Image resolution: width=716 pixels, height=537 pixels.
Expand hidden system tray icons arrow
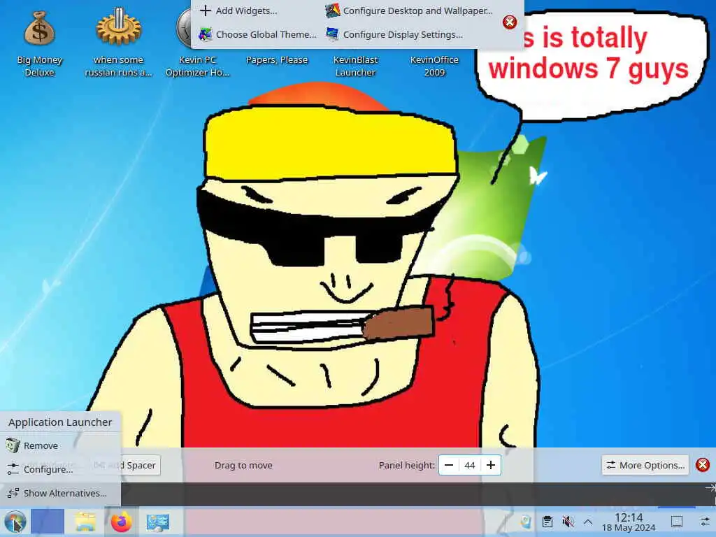[x=588, y=522]
